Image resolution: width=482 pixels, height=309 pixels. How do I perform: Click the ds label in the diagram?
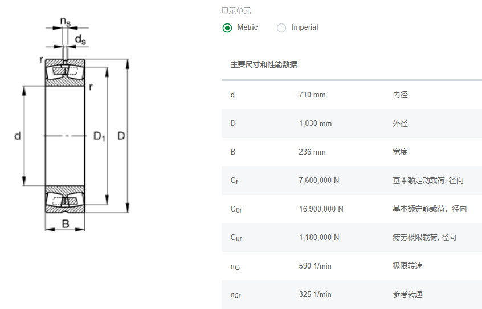tap(80, 39)
